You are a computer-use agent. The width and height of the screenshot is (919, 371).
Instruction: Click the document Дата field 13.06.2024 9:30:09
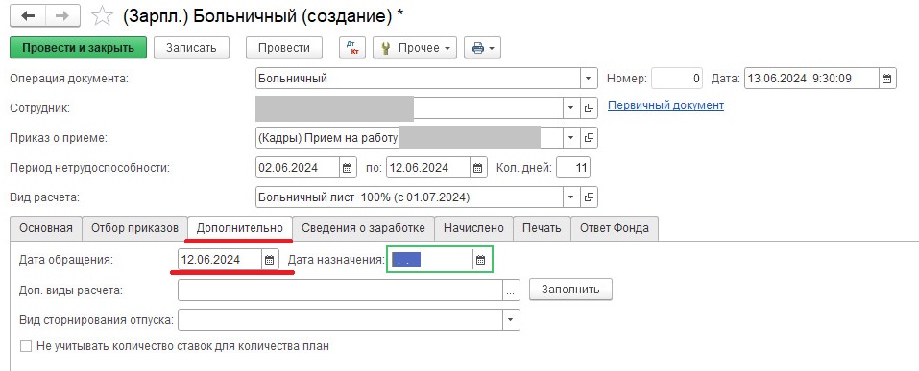(811, 79)
